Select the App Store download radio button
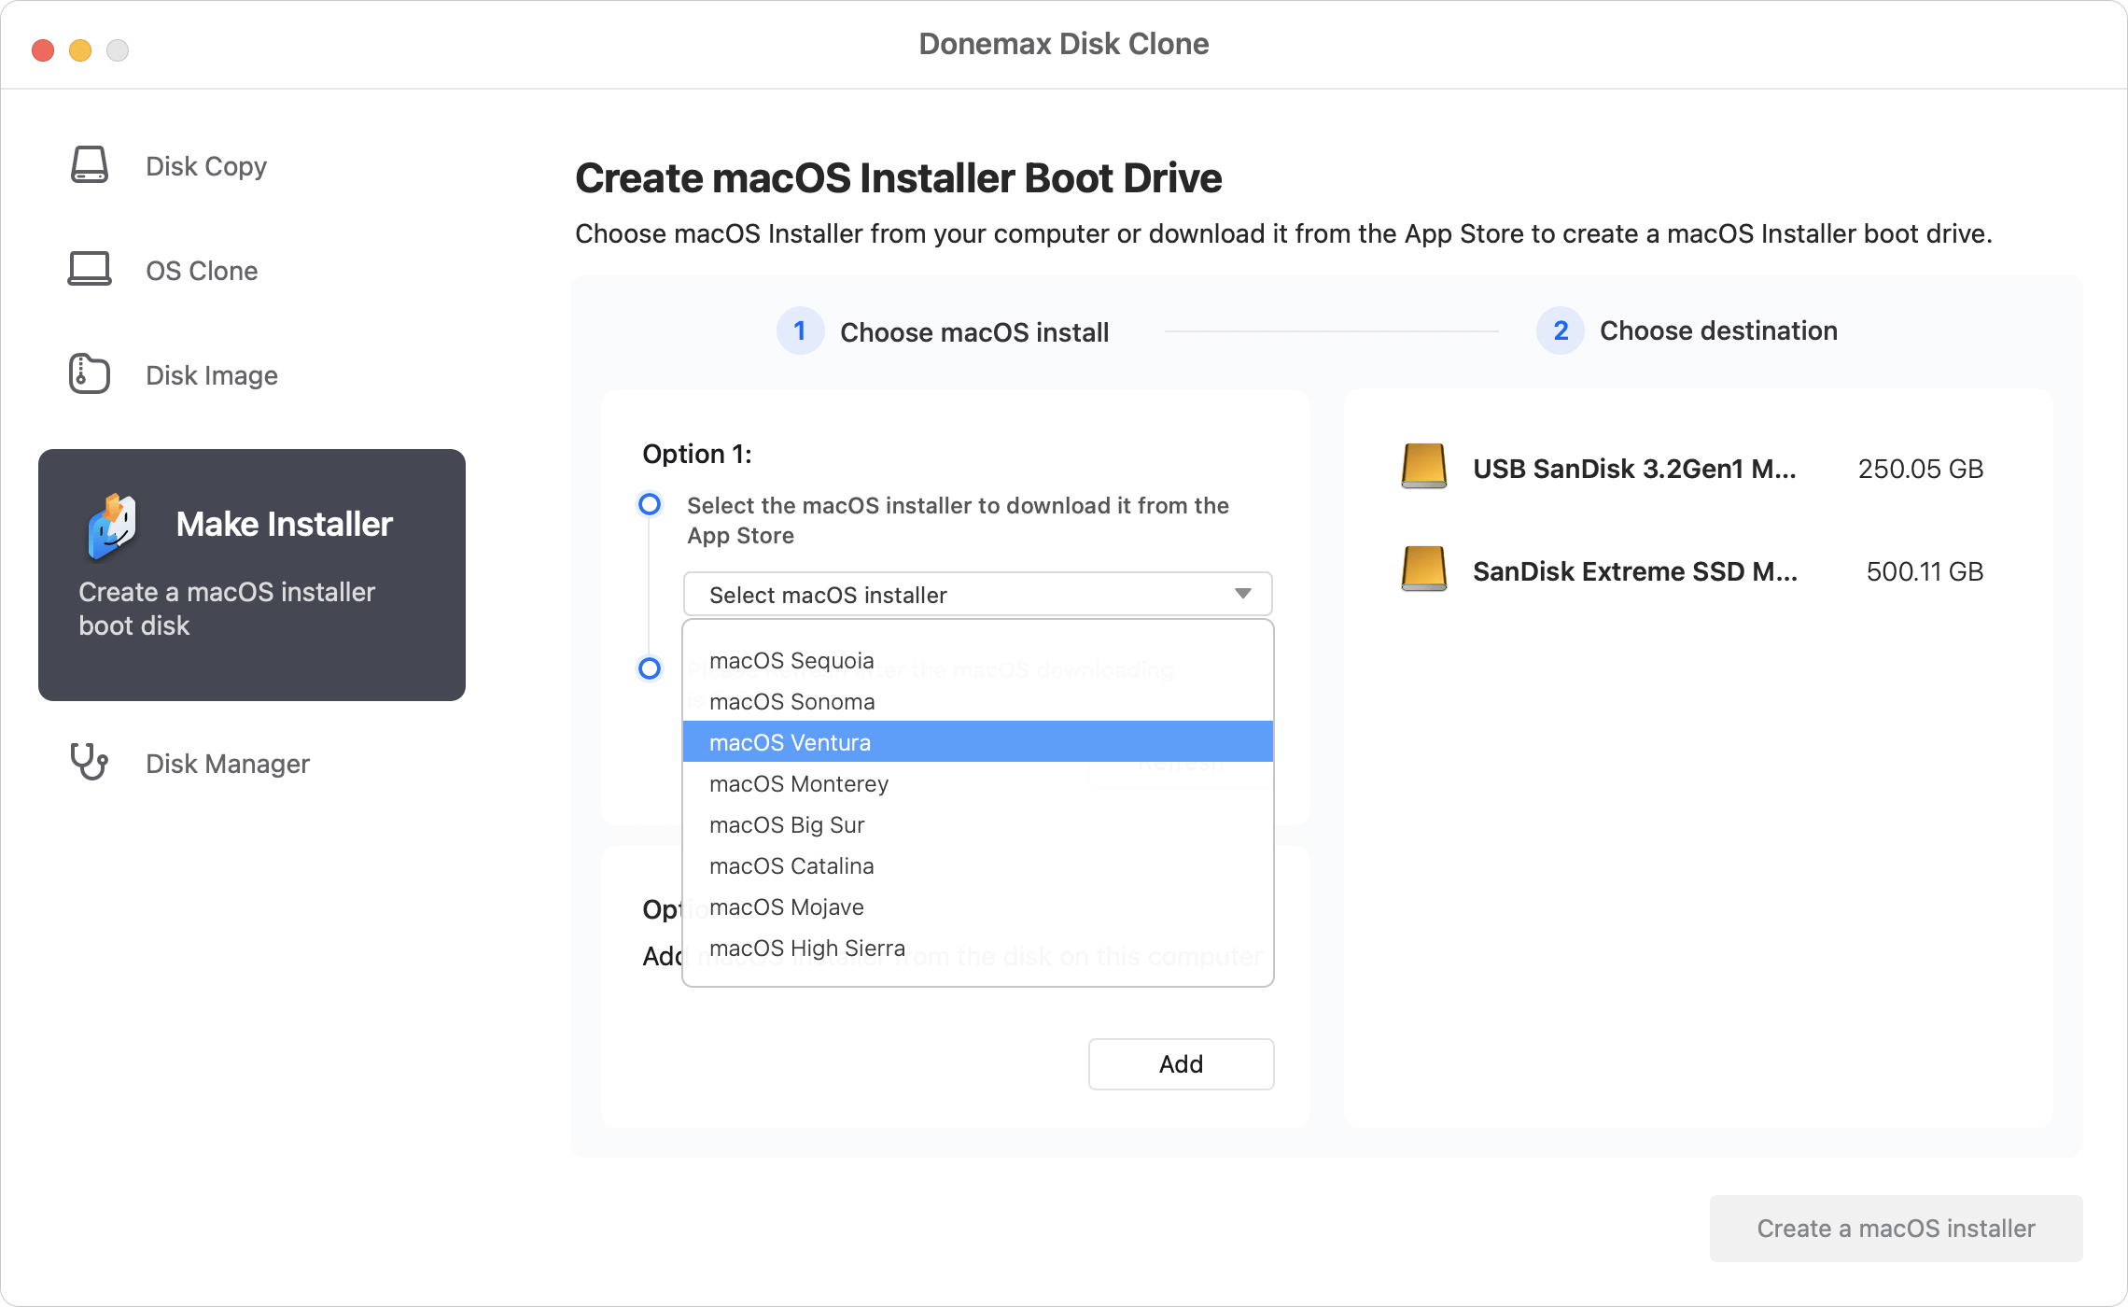Screen dimensions: 2128x1307 click(650, 504)
